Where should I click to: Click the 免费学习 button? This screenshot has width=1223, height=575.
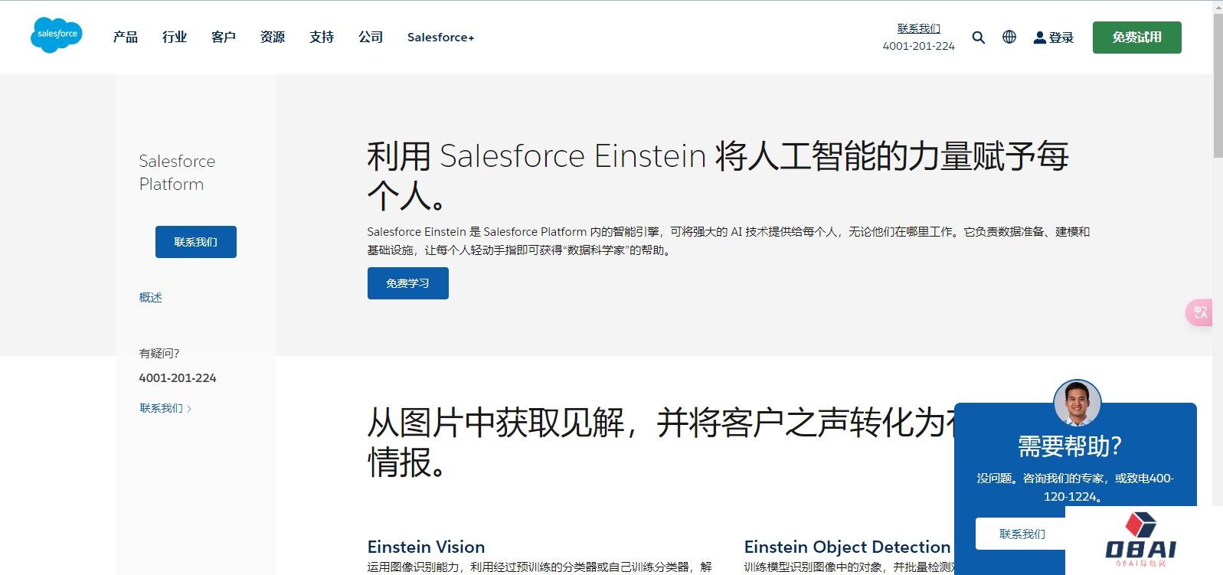click(x=408, y=283)
